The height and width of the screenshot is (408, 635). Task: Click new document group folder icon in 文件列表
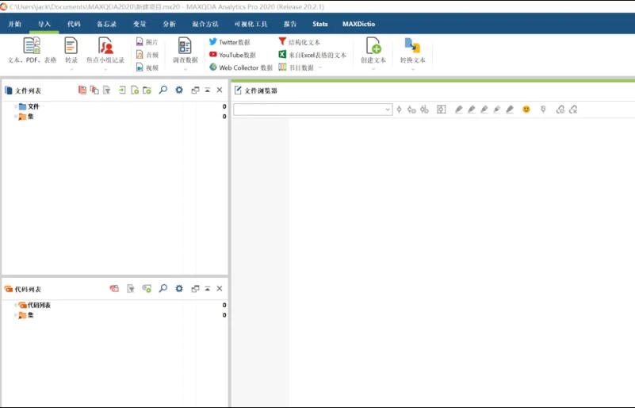click(147, 90)
